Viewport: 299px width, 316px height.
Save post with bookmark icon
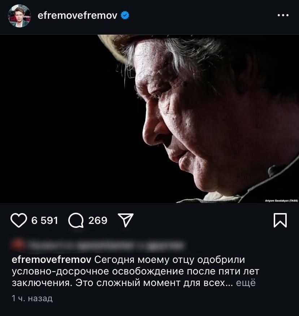point(280,220)
